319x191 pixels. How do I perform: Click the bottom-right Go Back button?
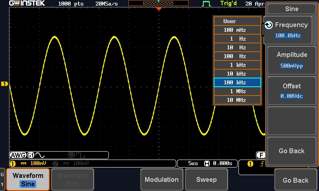pyautogui.click(x=295, y=180)
